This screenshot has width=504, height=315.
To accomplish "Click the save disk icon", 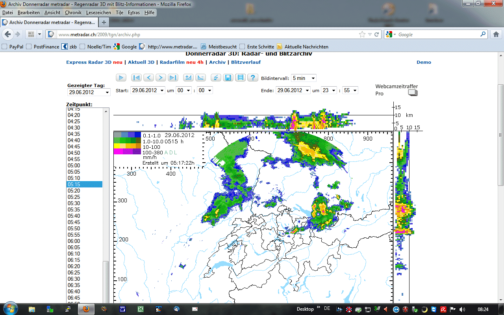I will click(x=228, y=78).
